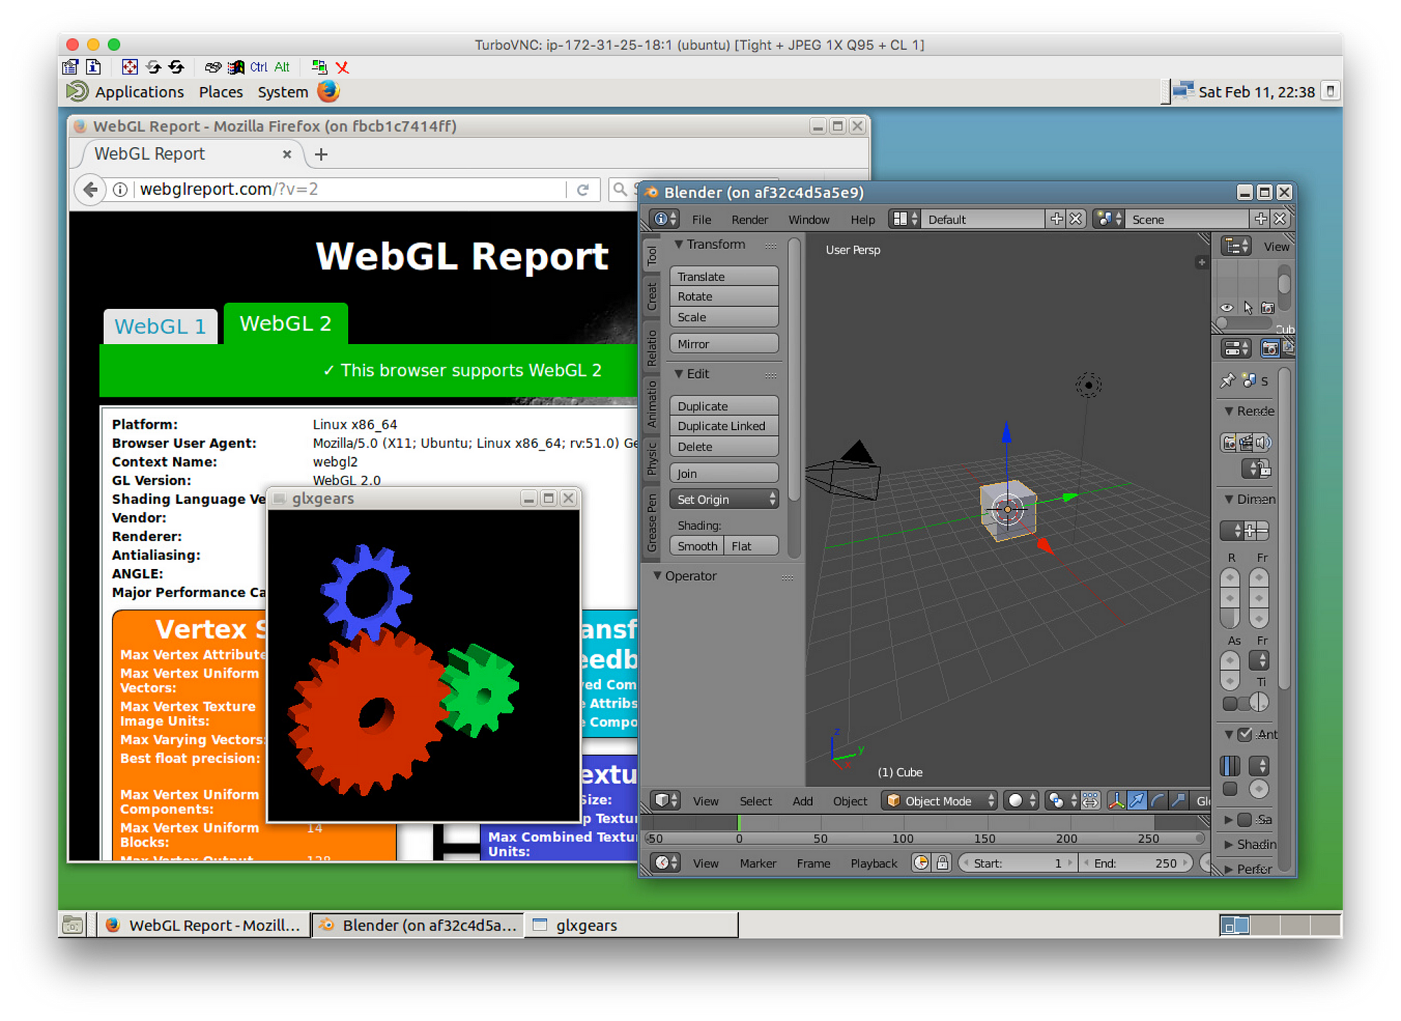Click the Mirror button
Image resolution: width=1401 pixels, height=1021 pixels.
[724, 344]
